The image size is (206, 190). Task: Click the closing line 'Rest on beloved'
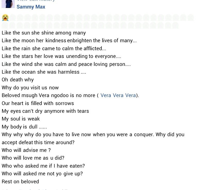[x=20, y=182]
